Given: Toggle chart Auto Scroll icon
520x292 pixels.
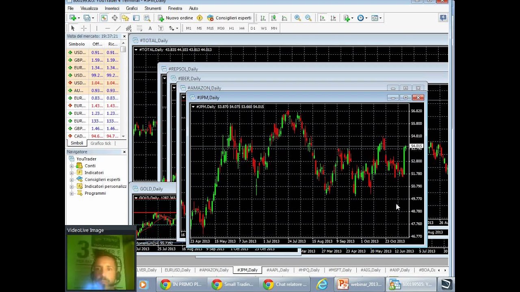Looking at the screenshot, I should pyautogui.click(x=322, y=18).
